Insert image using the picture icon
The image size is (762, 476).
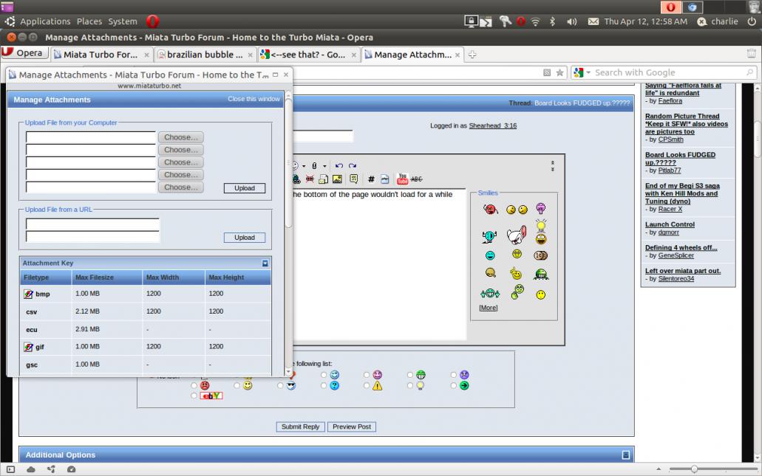tap(337, 179)
